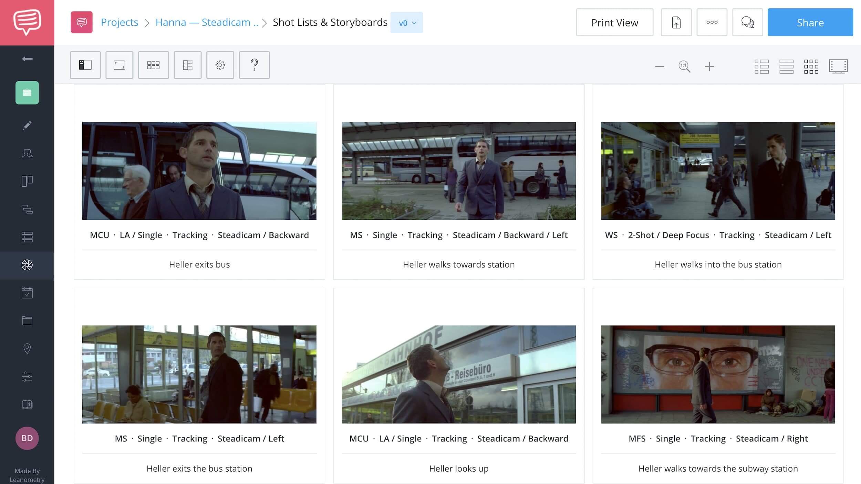This screenshot has width=861, height=484.
Task: Open Hanna — Steadicam breadcrumb link
Action: (x=207, y=22)
